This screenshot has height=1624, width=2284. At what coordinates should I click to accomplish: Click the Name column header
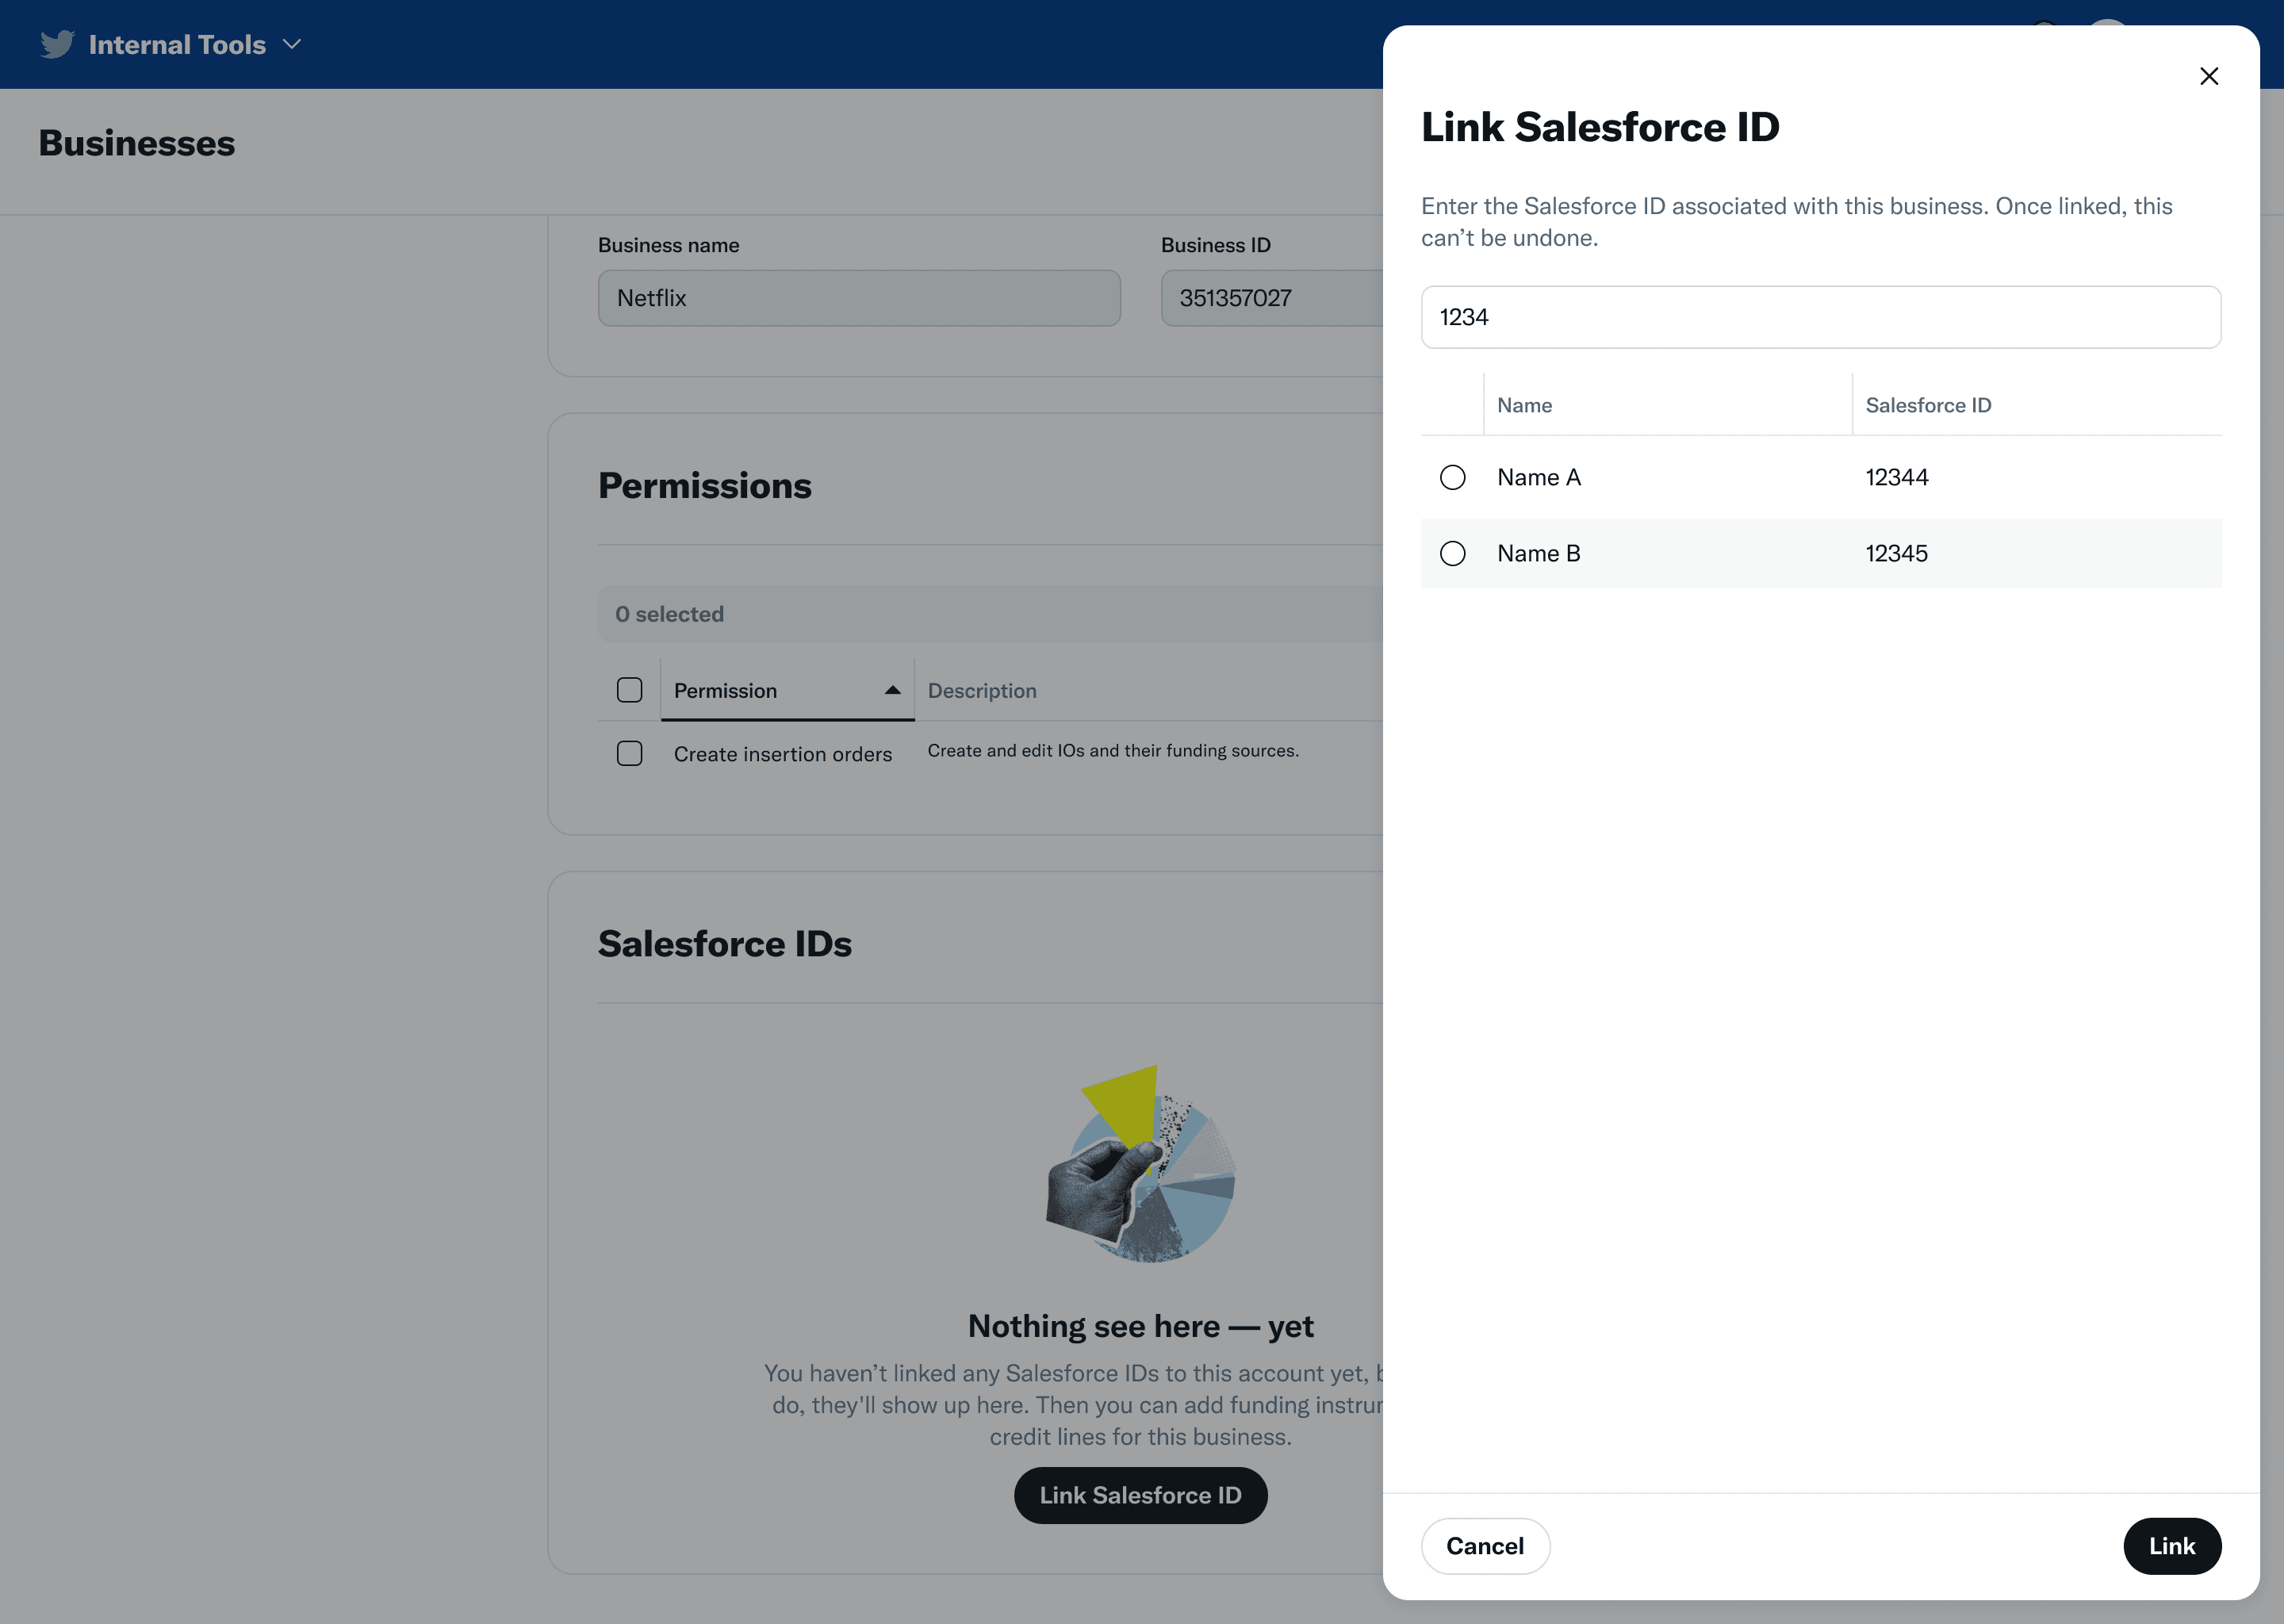(1524, 405)
